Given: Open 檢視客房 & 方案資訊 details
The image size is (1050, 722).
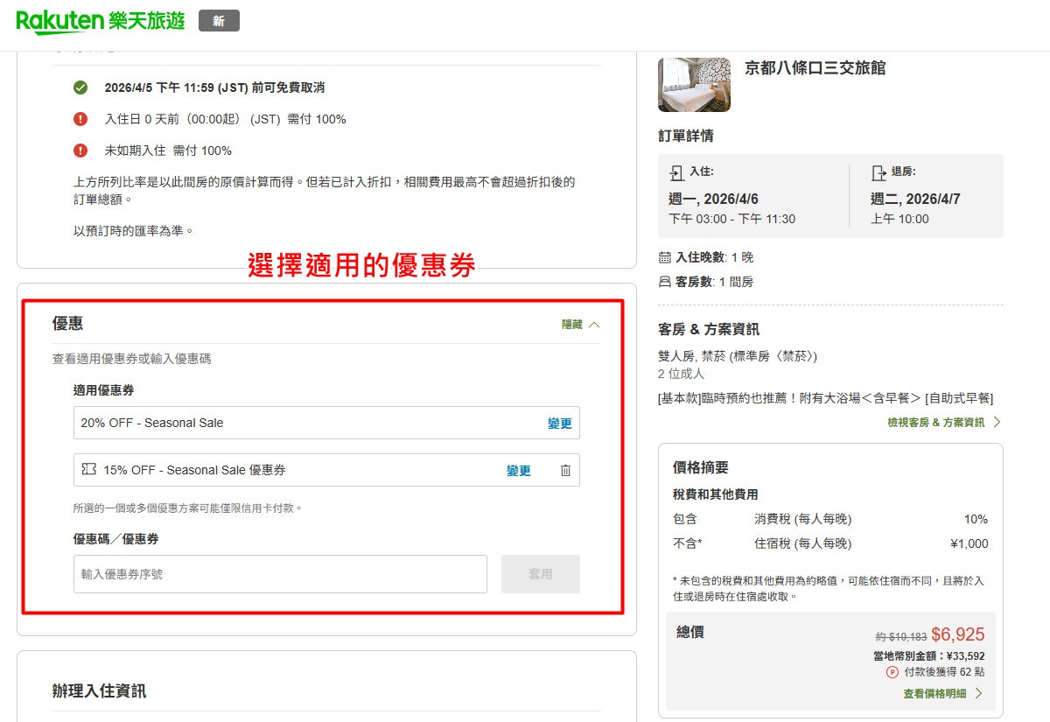Looking at the screenshot, I should 943,422.
